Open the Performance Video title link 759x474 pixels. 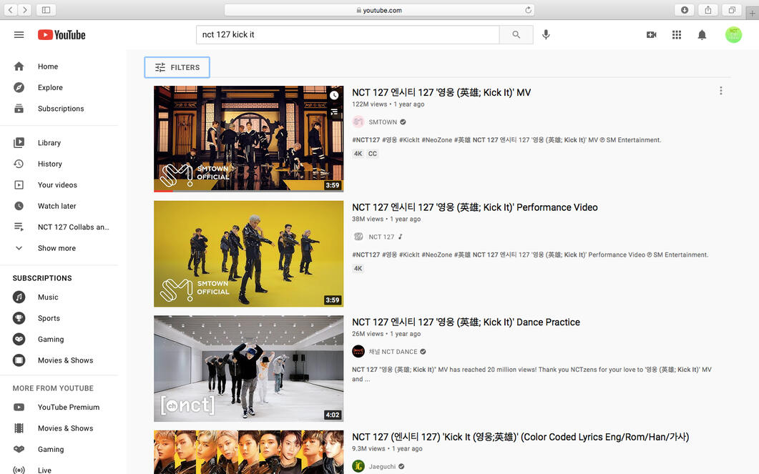tap(474, 207)
